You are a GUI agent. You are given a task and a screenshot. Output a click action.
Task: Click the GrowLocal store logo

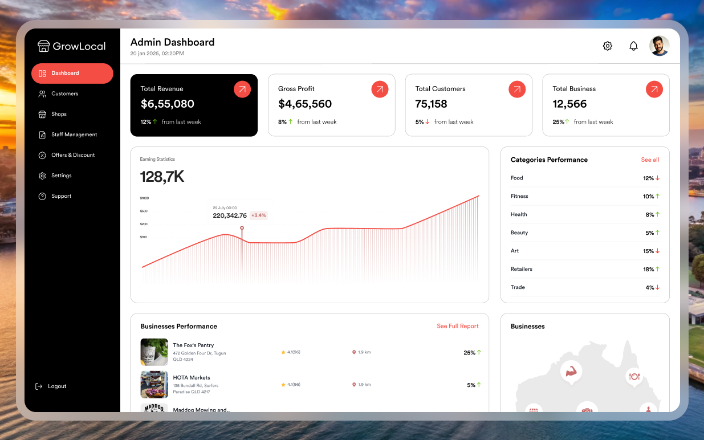coord(44,46)
